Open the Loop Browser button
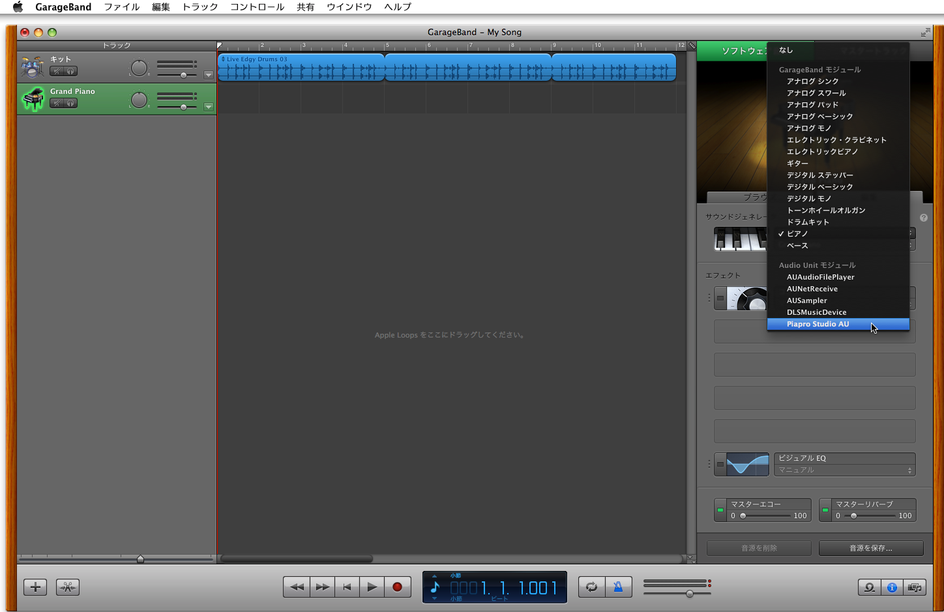The height and width of the screenshot is (612, 944). (870, 587)
